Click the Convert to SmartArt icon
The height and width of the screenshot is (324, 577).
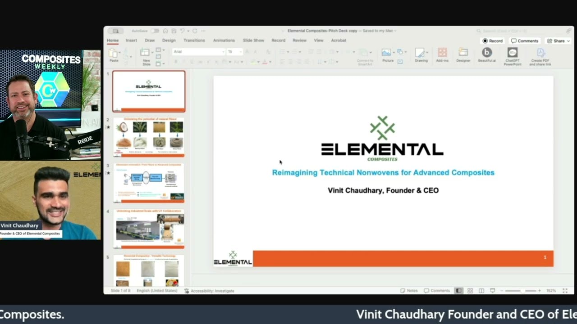click(363, 52)
